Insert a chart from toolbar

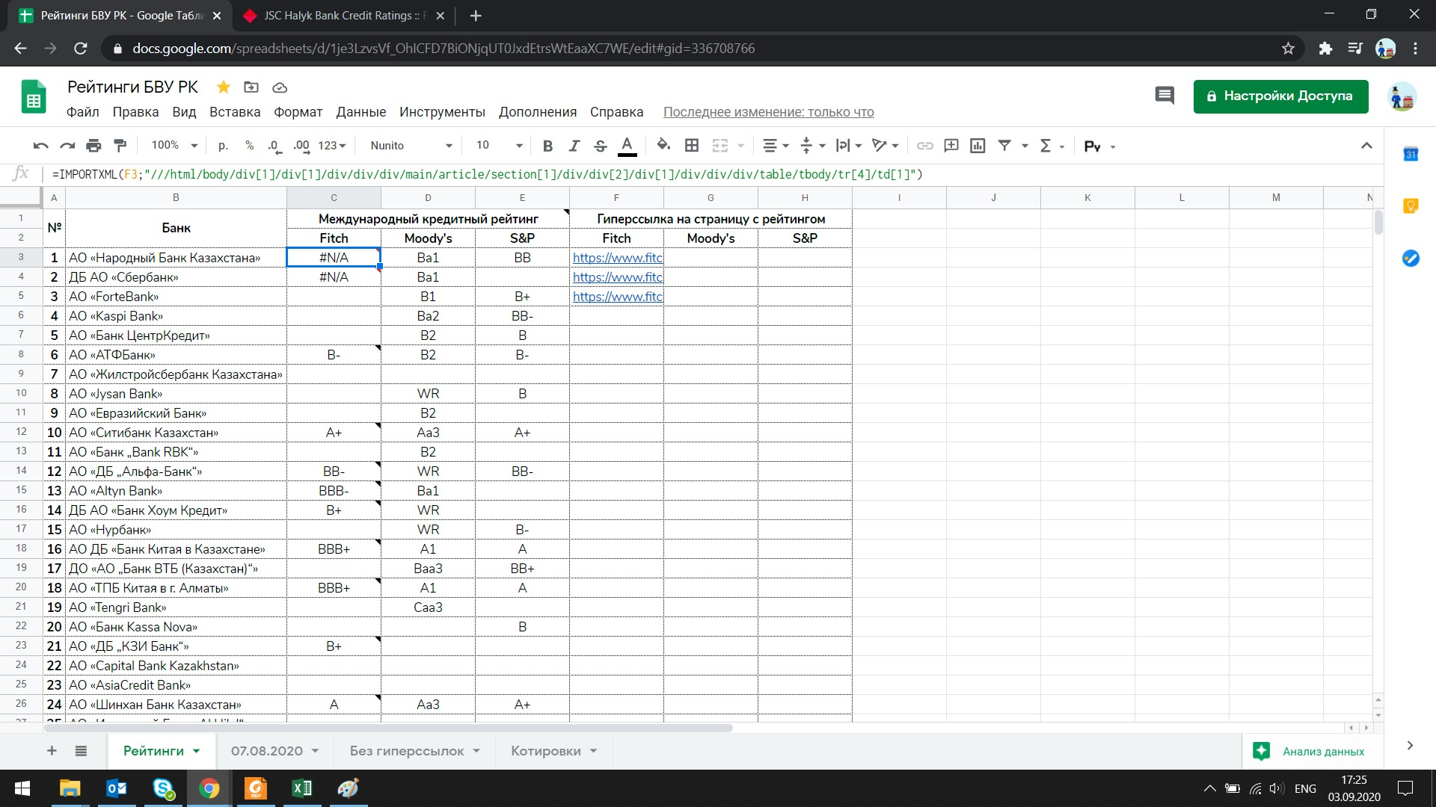(x=978, y=146)
